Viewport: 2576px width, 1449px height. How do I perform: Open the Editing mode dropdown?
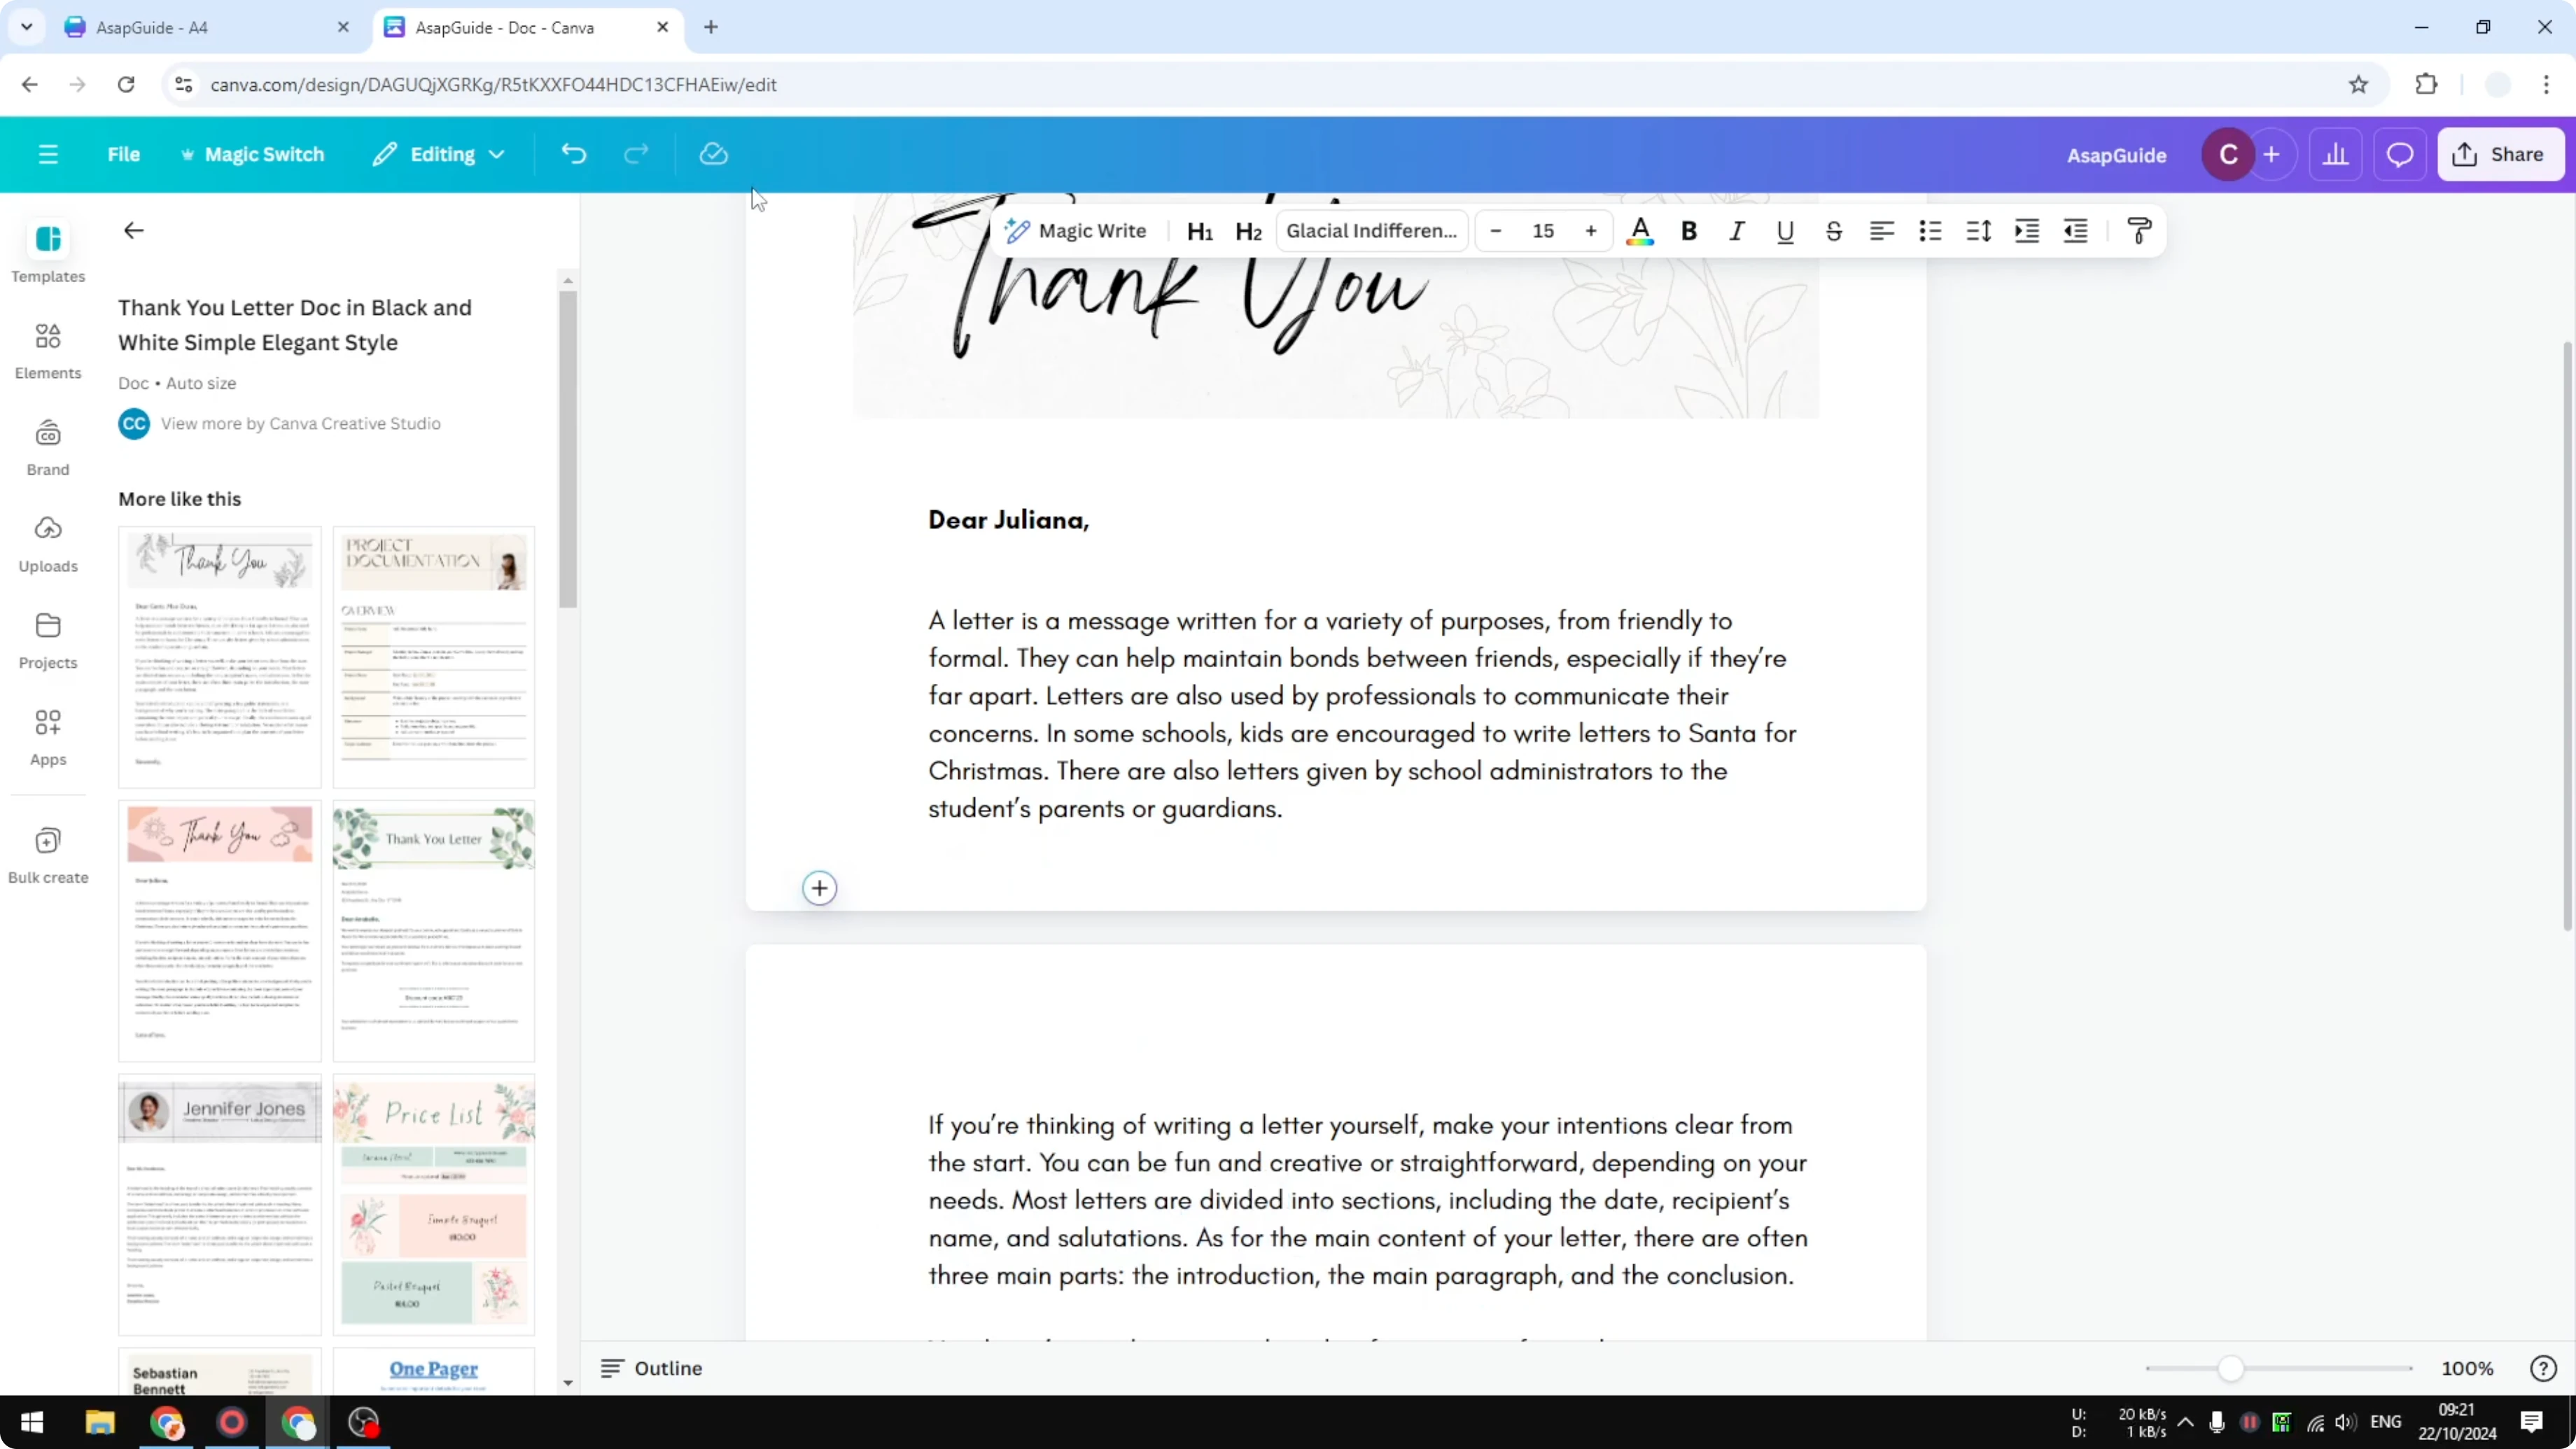[x=438, y=154]
